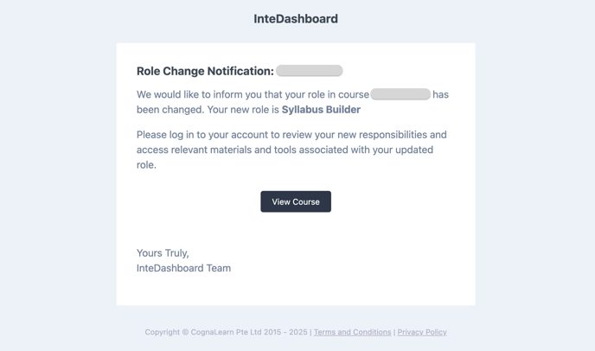Viewport: 595px width, 351px height.
Task: Click the word 'Copyright' in the footer
Action: click(x=163, y=332)
